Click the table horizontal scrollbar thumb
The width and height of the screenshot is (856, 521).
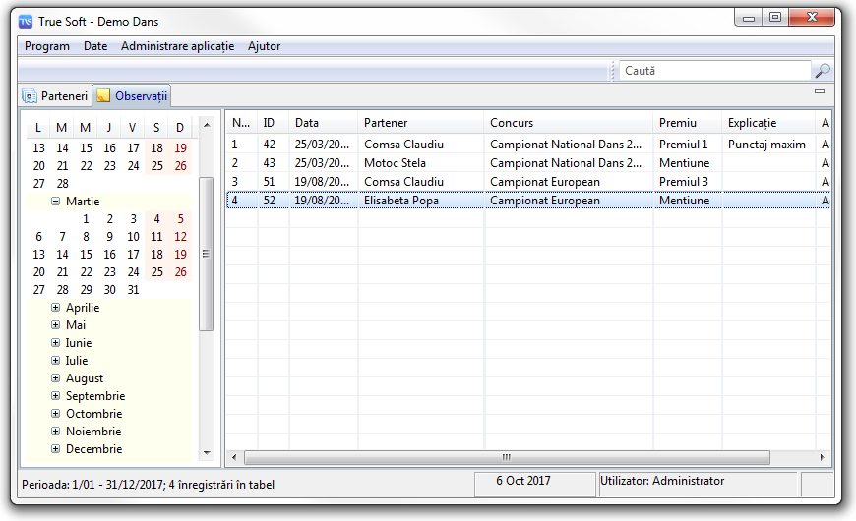(506, 458)
